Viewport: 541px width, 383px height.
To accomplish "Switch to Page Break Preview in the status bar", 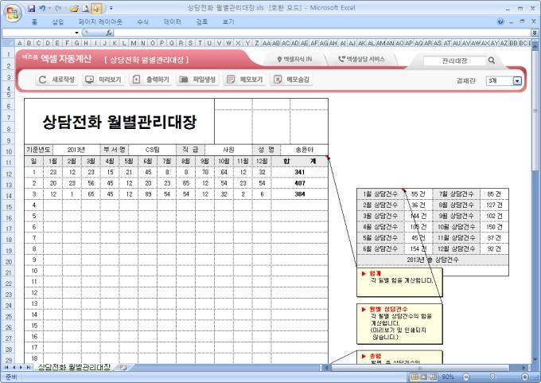I will [x=433, y=377].
